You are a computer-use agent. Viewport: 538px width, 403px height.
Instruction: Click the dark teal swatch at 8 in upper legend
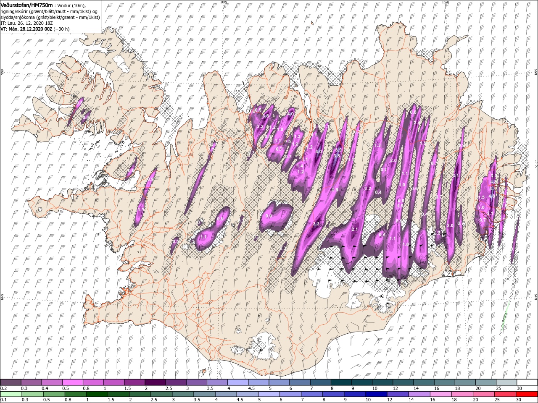[340, 382]
